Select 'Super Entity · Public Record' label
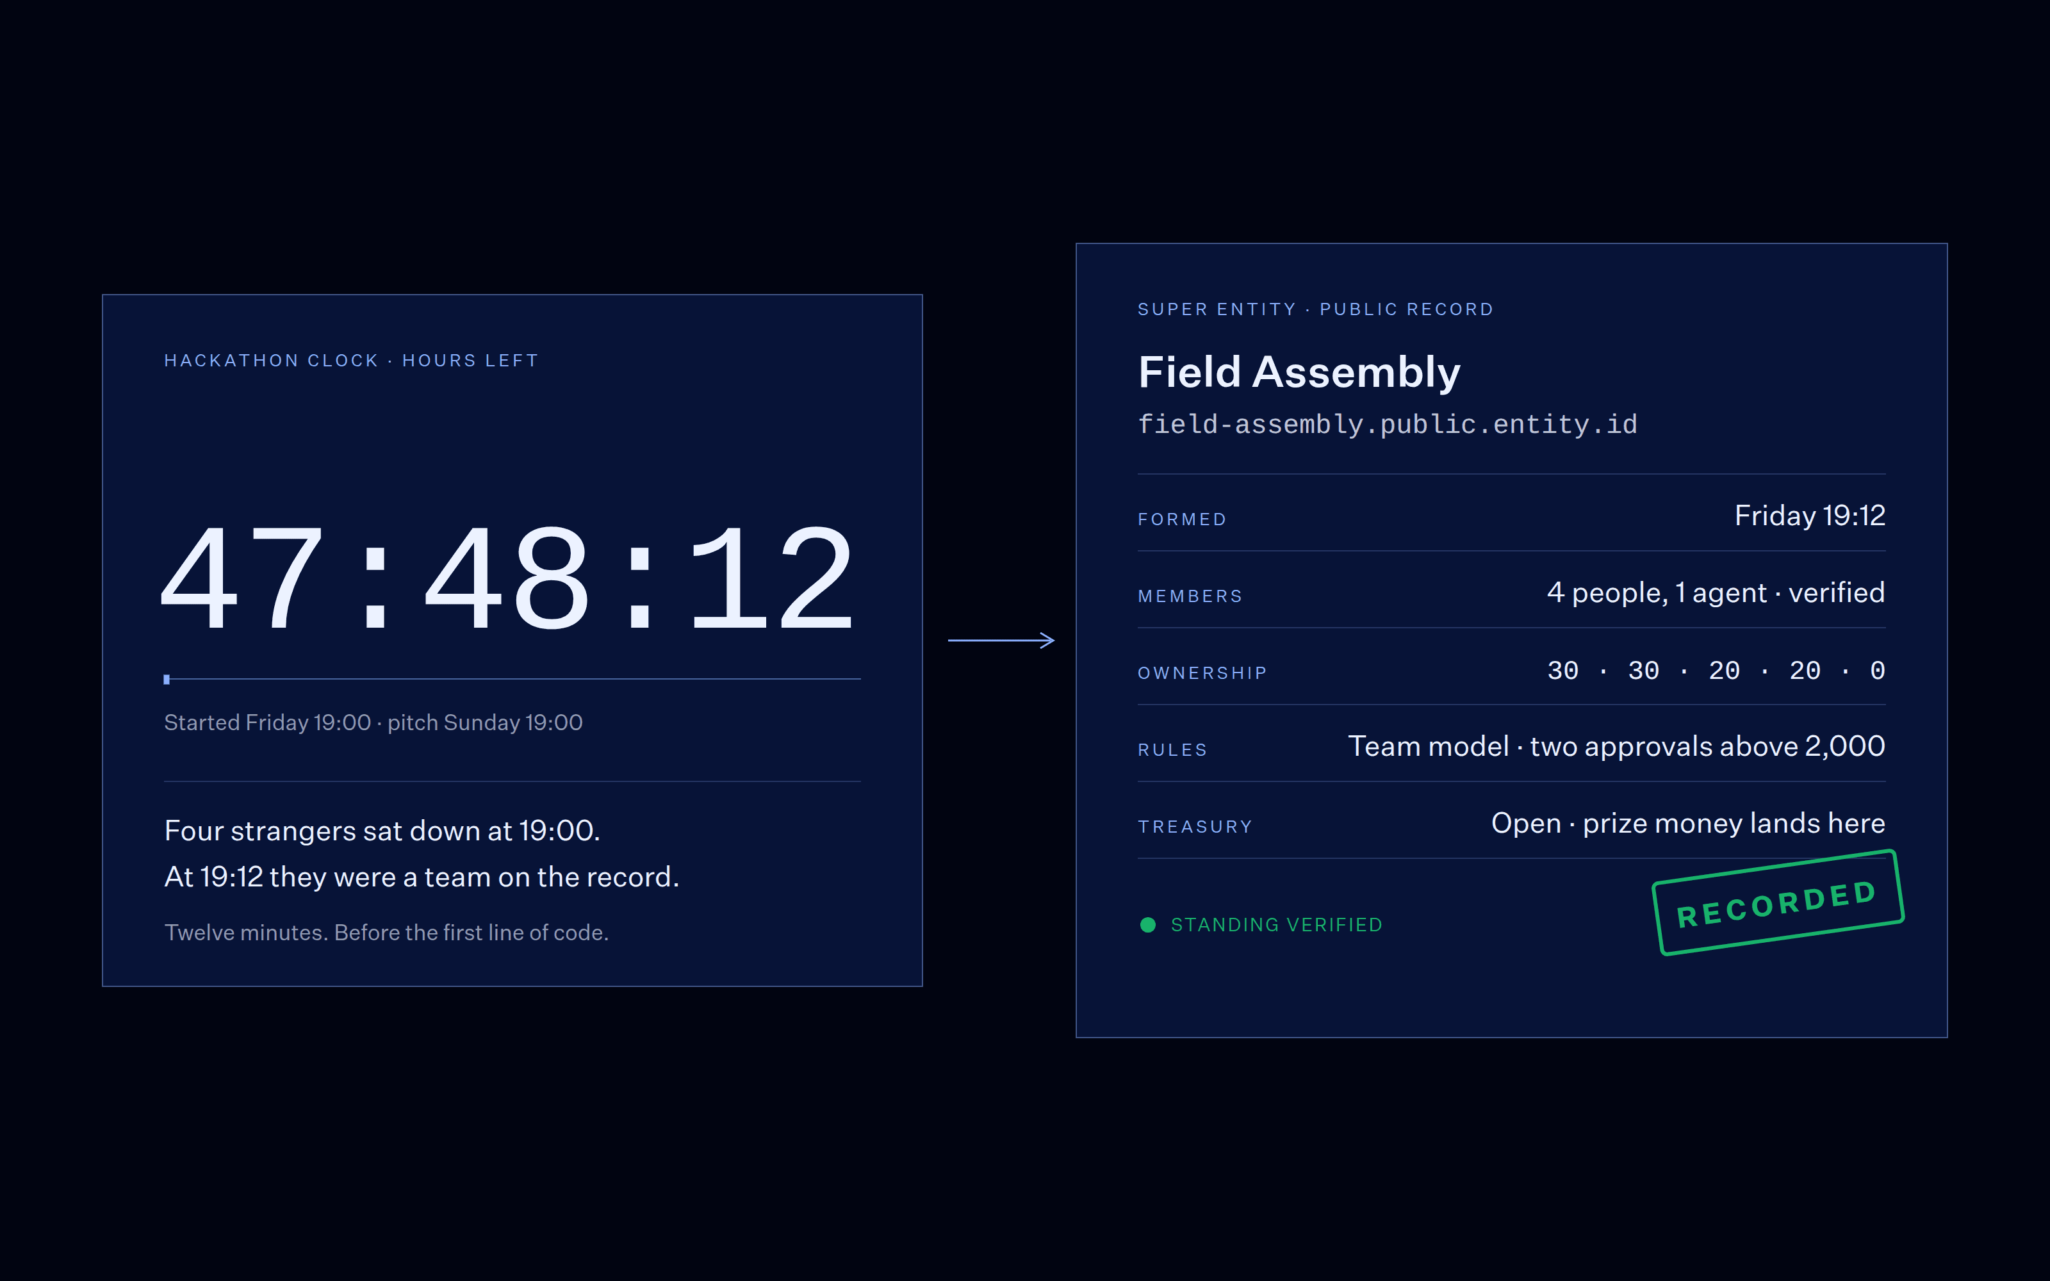The width and height of the screenshot is (2050, 1281). [x=1315, y=309]
